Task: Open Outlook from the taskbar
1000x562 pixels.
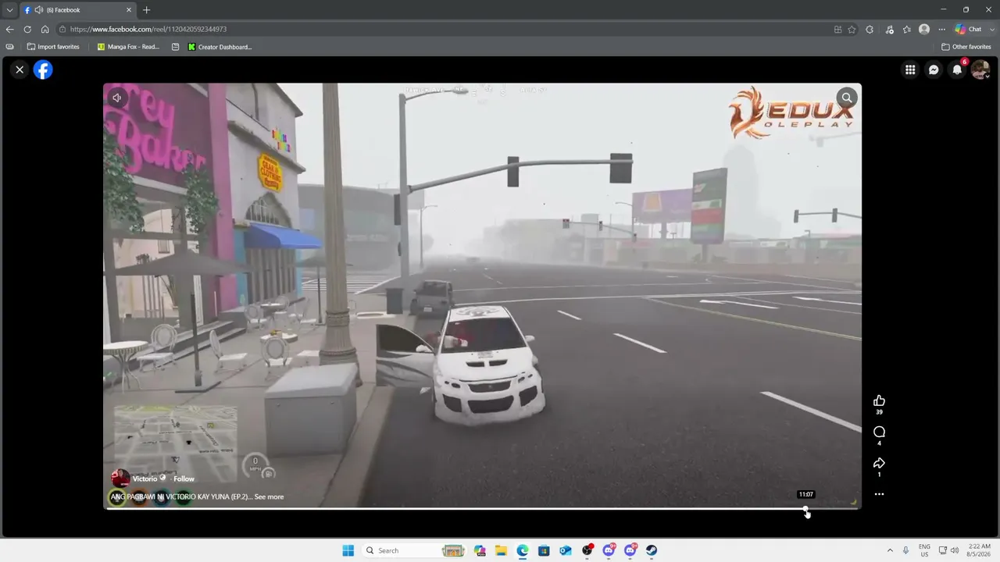Action: click(566, 550)
